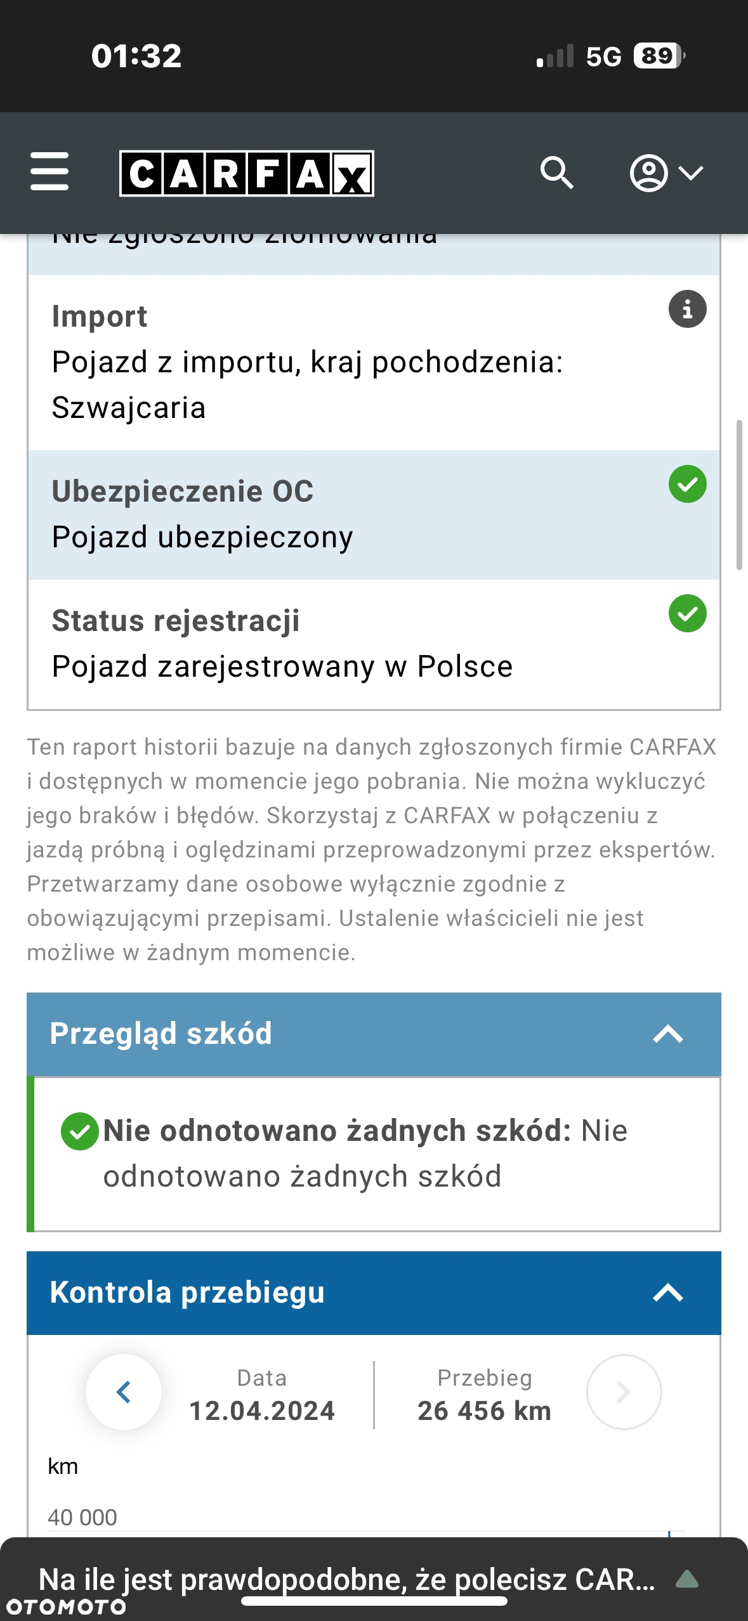Viewport: 748px width, 1621px height.
Task: Tap the 26 456 km mileage value
Action: [484, 1411]
